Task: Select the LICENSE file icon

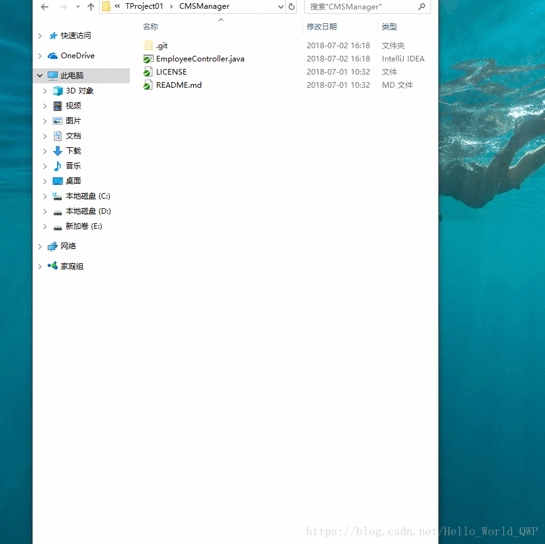Action: pos(148,72)
